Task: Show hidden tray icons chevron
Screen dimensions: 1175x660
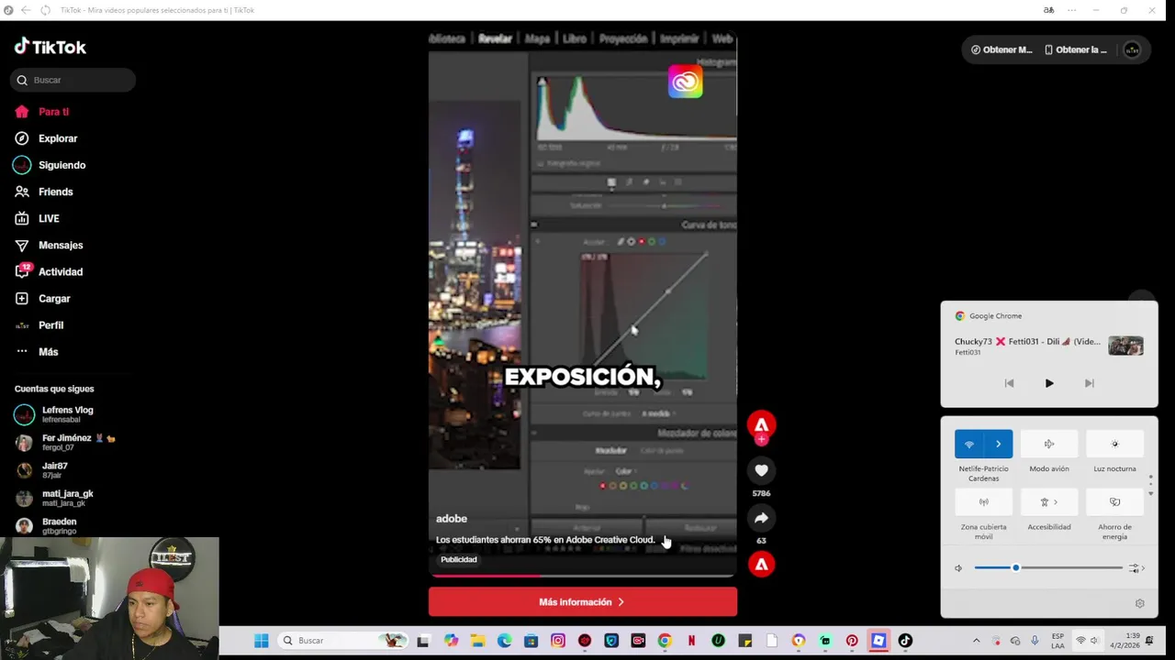Action: [976, 641]
